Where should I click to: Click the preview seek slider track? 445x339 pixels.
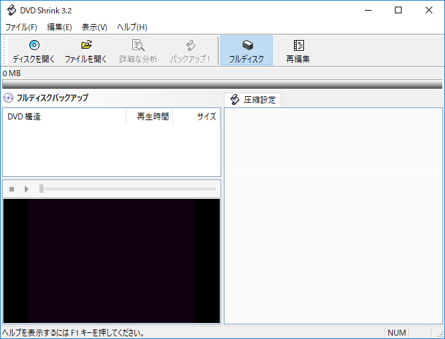point(128,189)
